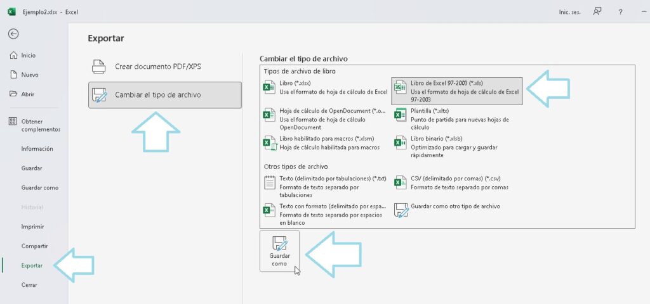Image resolution: width=650 pixels, height=304 pixels.
Task: Click the Otros tipos de archivo heading
Action: (x=296, y=167)
